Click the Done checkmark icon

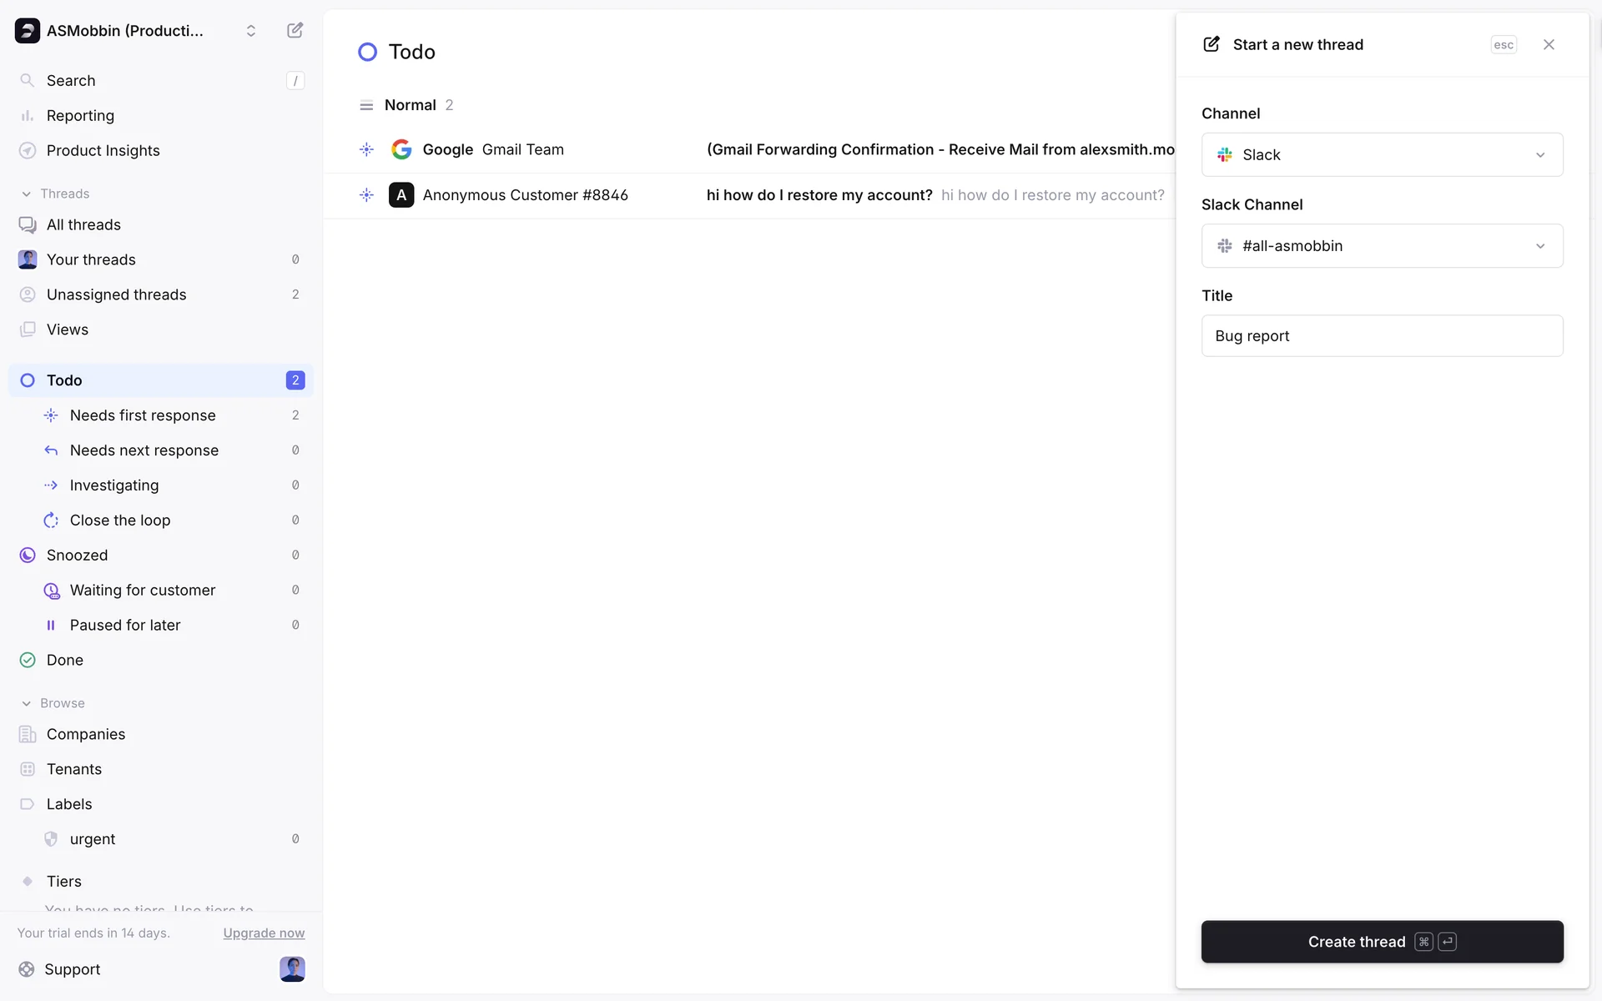(x=28, y=660)
